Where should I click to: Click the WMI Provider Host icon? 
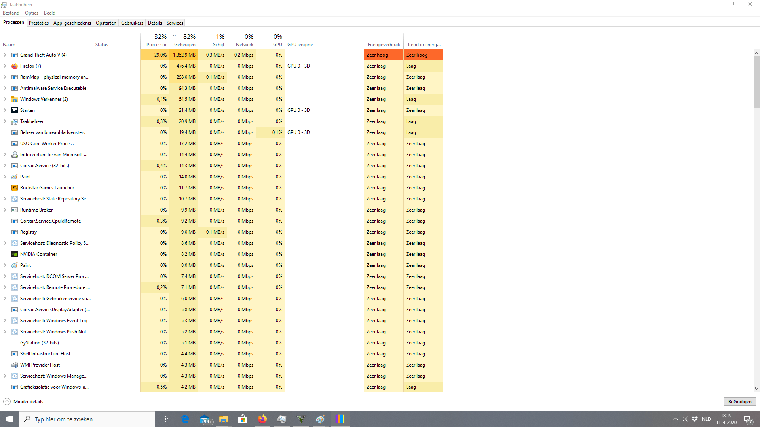(x=15, y=365)
